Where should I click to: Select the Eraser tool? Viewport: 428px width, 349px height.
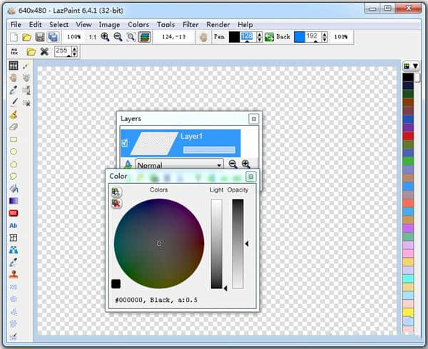(x=14, y=126)
